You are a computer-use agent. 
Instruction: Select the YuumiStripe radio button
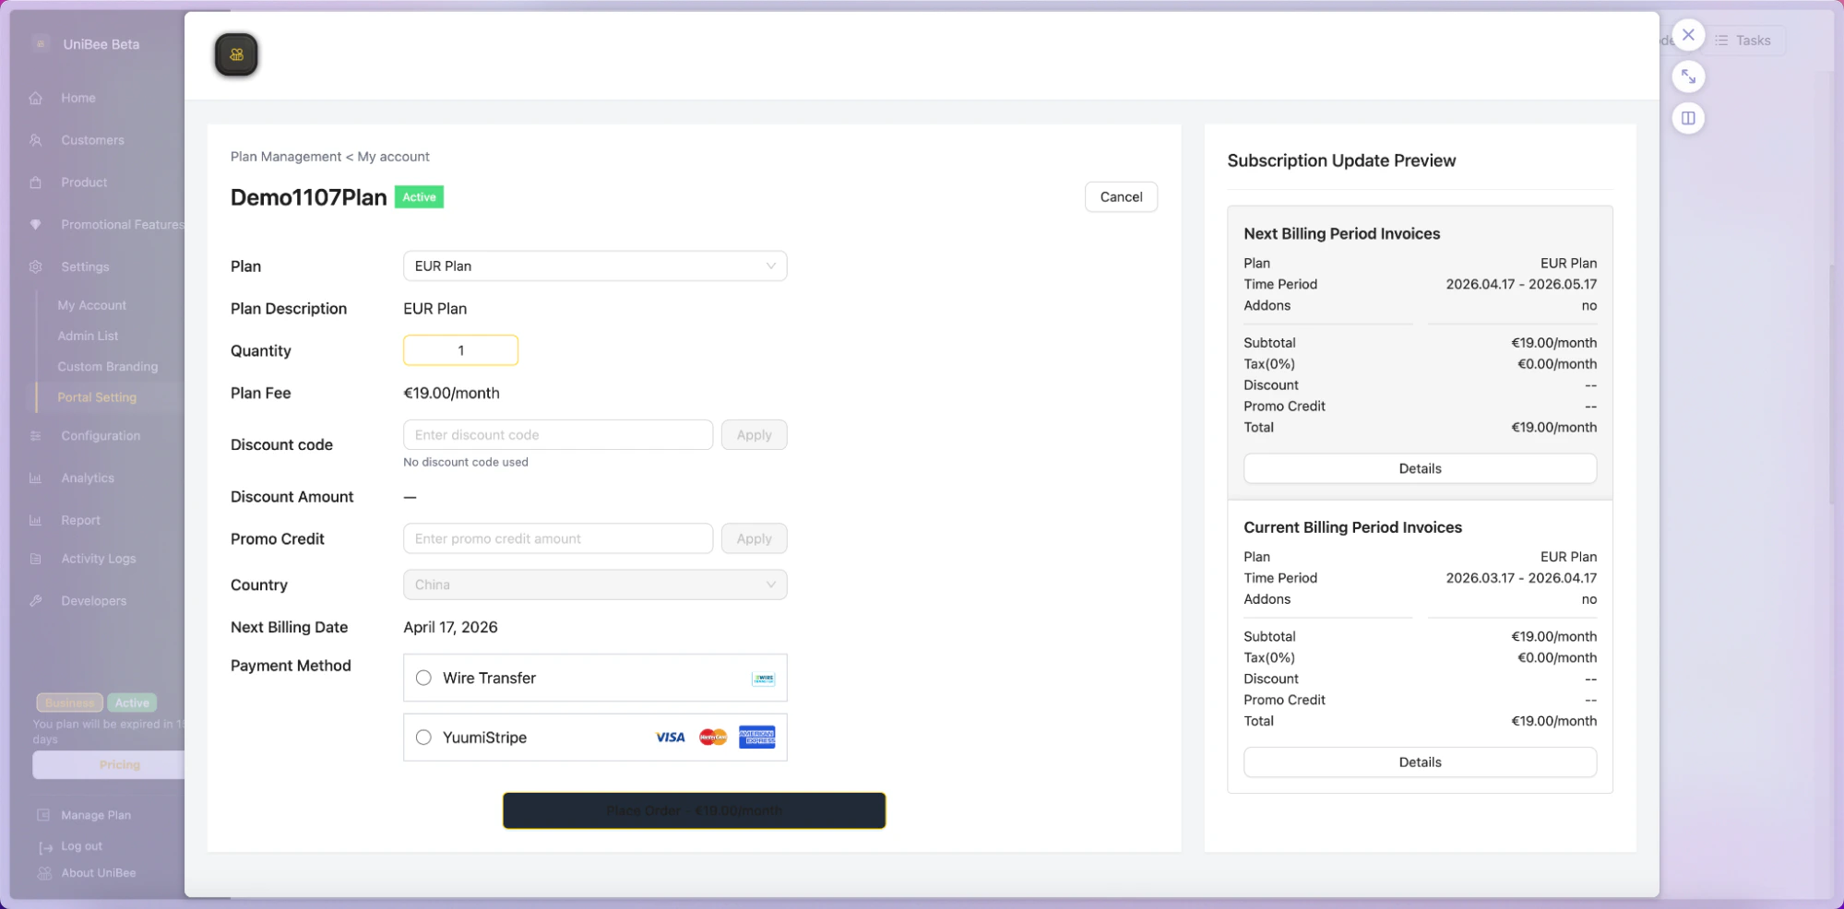tap(423, 738)
